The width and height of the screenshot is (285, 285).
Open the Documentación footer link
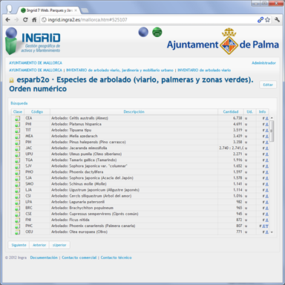coord(44,258)
